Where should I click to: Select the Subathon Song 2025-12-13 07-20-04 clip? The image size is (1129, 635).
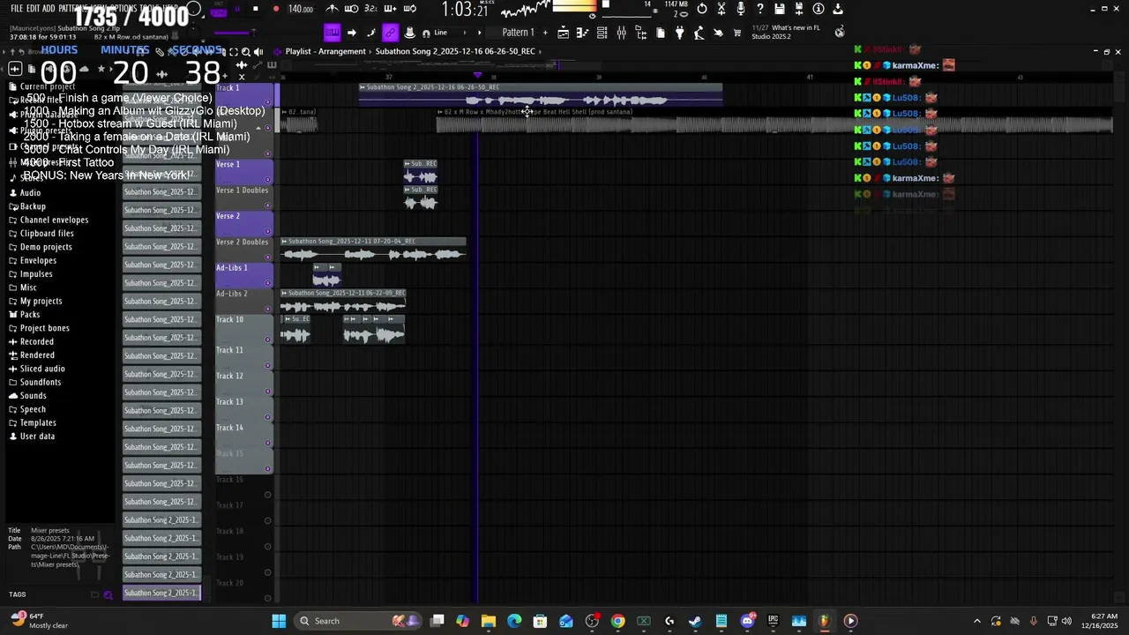click(373, 250)
